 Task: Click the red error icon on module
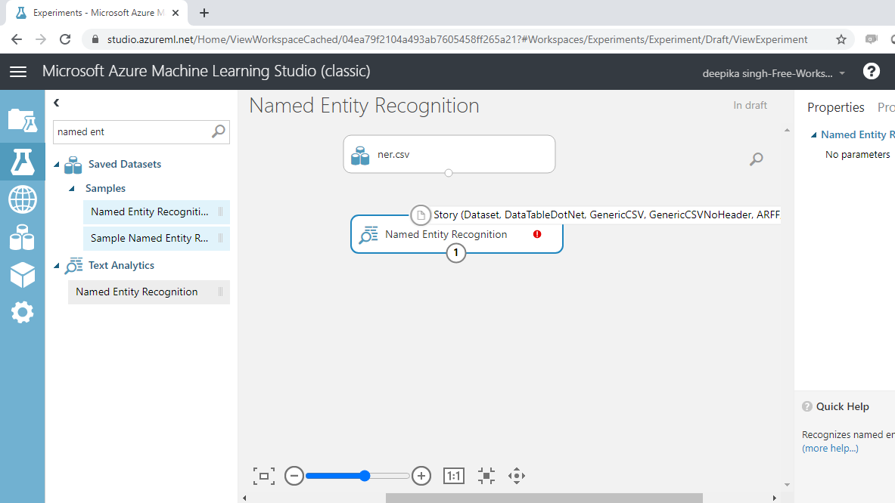[x=537, y=234]
